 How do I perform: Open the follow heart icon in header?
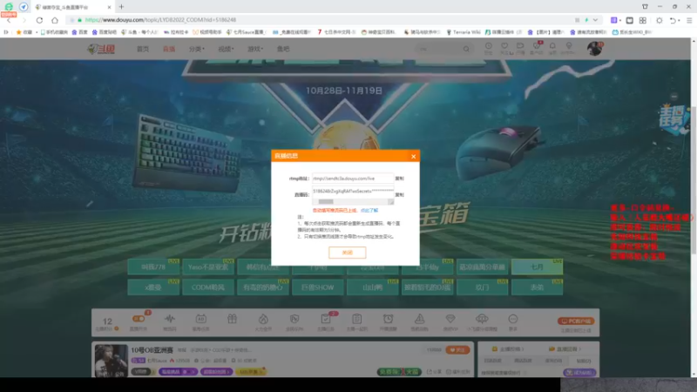click(x=504, y=48)
